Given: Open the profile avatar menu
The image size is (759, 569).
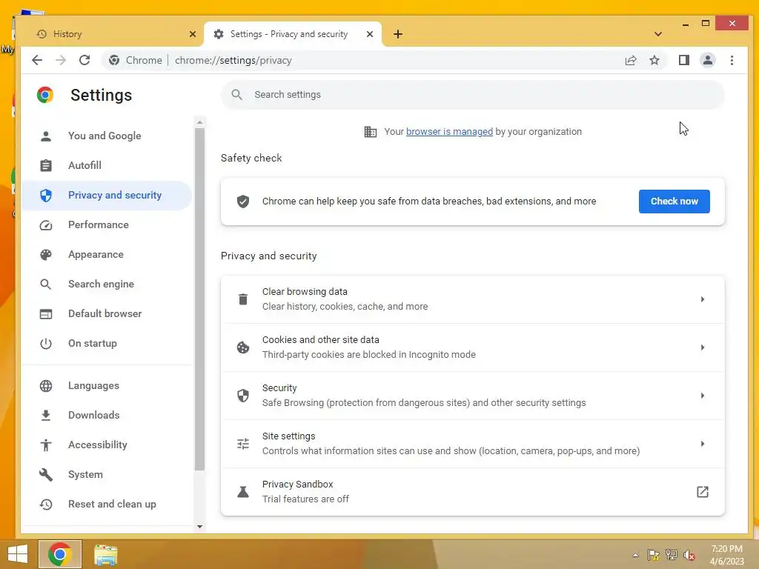Looking at the screenshot, I should (x=708, y=60).
